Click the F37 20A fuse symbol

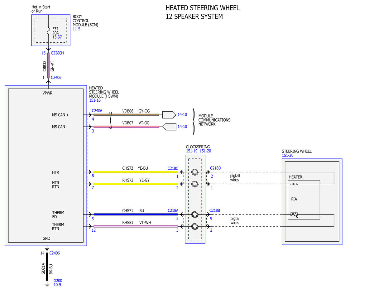pyautogui.click(x=49, y=32)
